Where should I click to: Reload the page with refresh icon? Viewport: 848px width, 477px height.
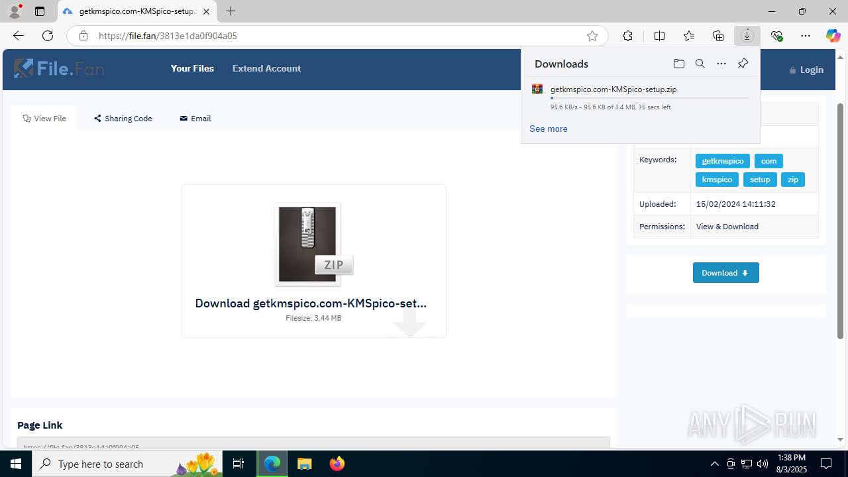tap(48, 36)
